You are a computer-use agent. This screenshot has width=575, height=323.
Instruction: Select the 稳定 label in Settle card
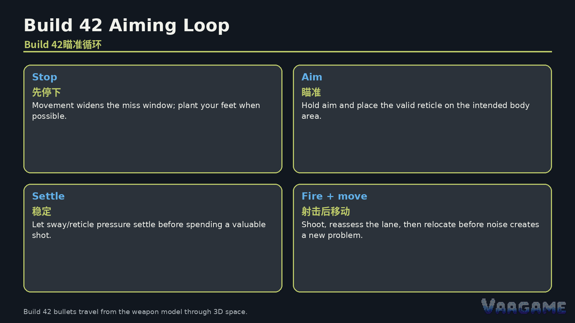coord(42,211)
